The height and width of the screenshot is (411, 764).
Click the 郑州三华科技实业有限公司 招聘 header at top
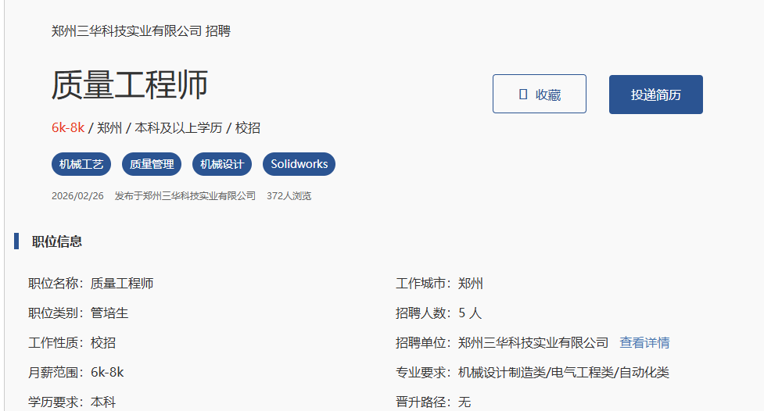click(x=141, y=31)
